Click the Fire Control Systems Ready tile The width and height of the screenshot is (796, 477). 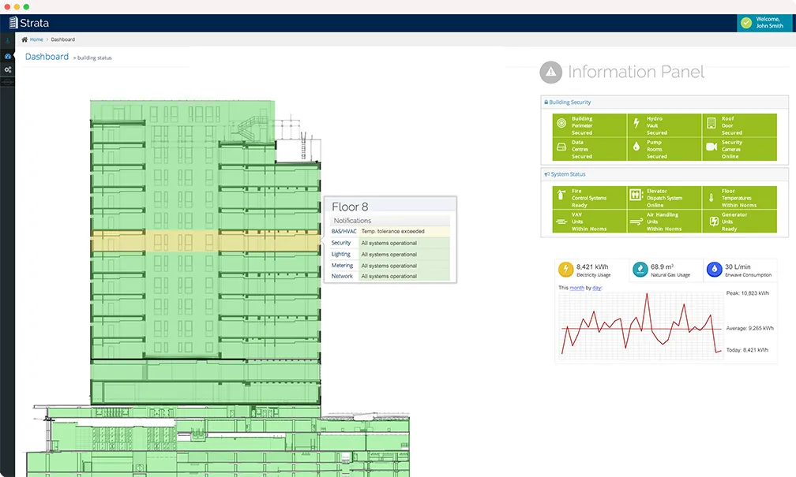tap(589, 198)
